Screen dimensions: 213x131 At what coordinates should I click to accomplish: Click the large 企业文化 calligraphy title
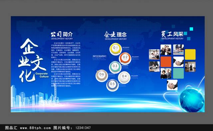[32, 60]
